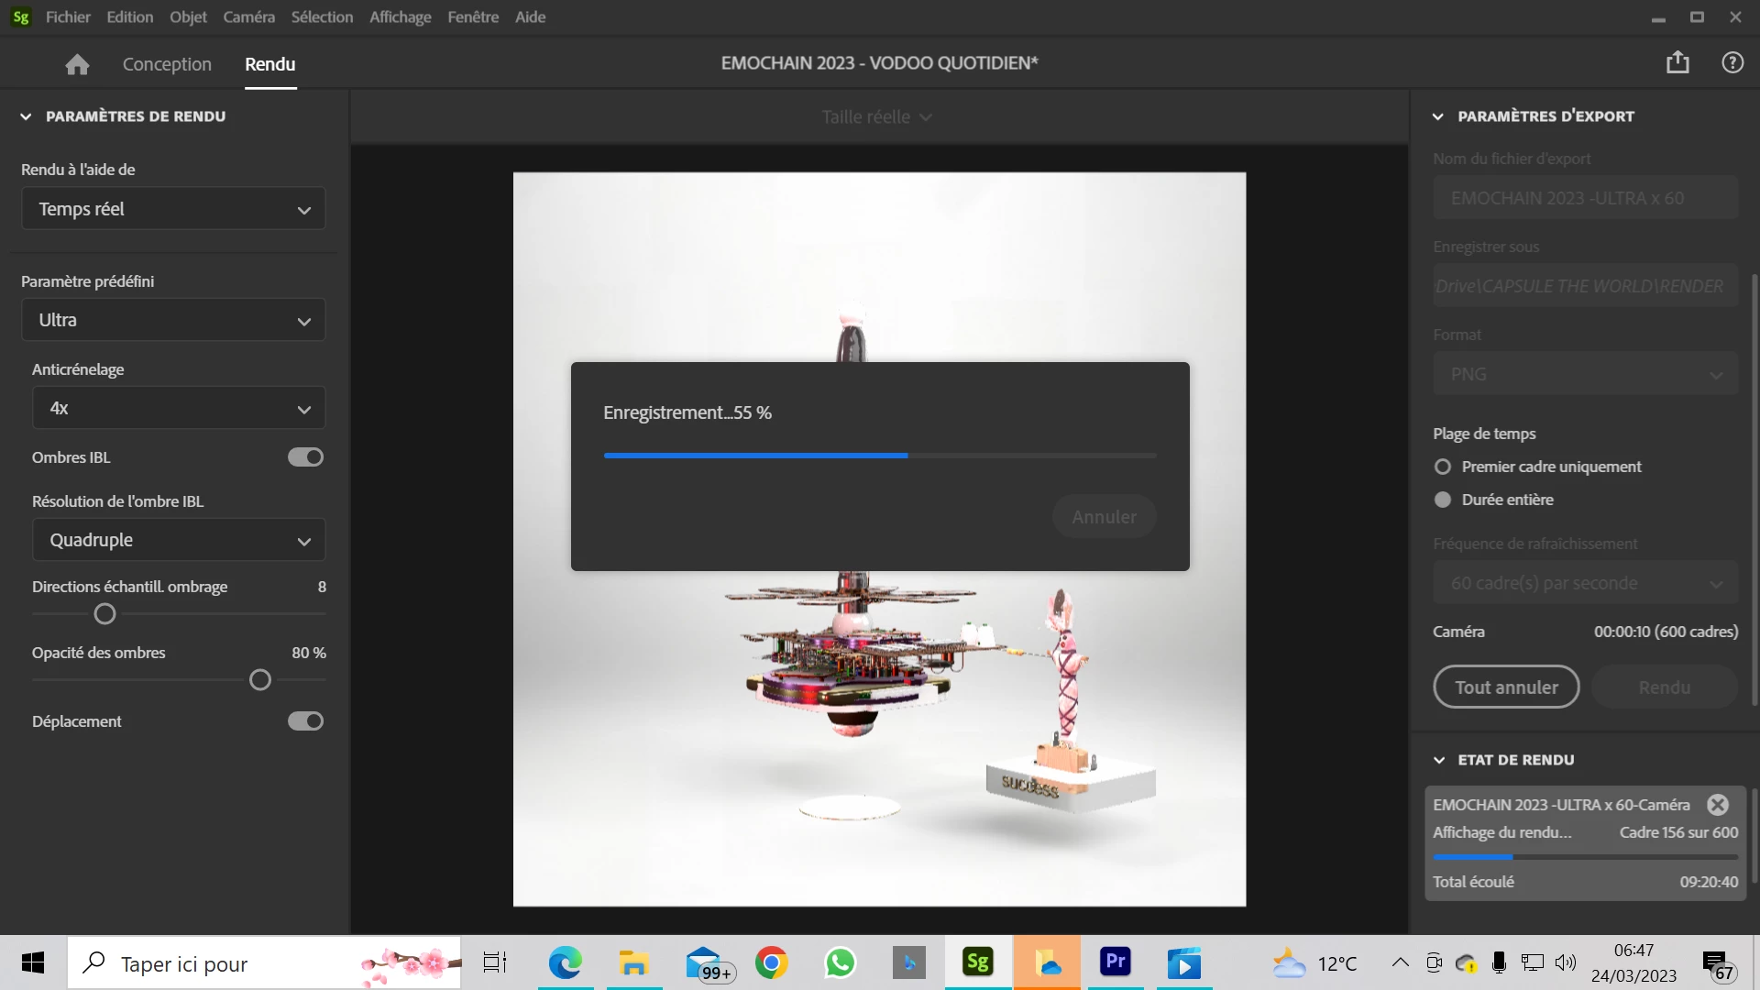Toggle the Ombres IBL switch
The height and width of the screenshot is (990, 1760).
[x=305, y=457]
